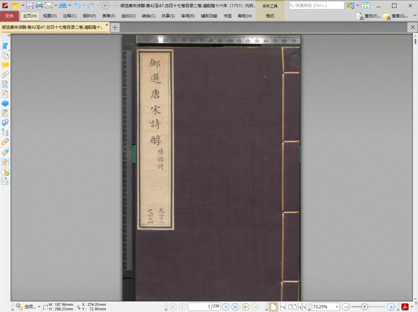Open the Attachments paperclip pane

coord(5,75)
